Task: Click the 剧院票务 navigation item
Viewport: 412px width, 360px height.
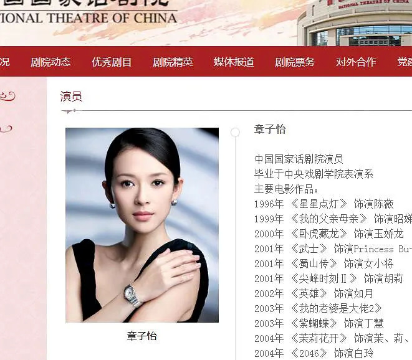Action: (295, 62)
